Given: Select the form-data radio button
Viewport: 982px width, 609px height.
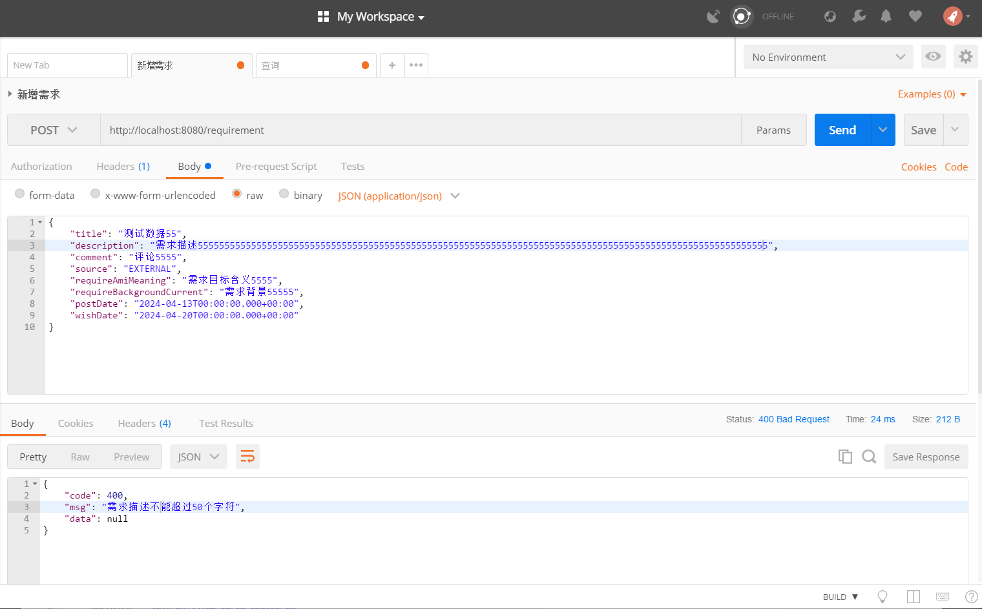Looking at the screenshot, I should click(20, 194).
